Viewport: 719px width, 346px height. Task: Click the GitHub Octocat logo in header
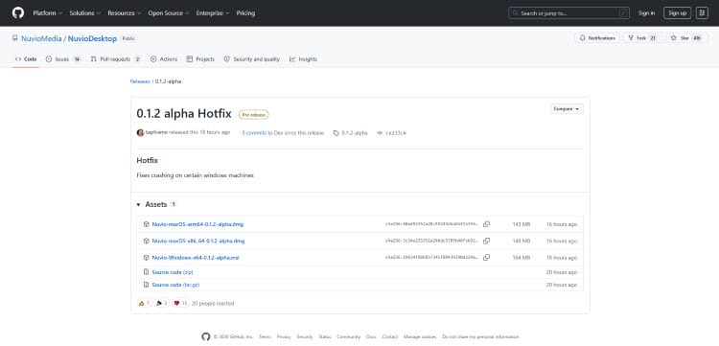tap(18, 12)
